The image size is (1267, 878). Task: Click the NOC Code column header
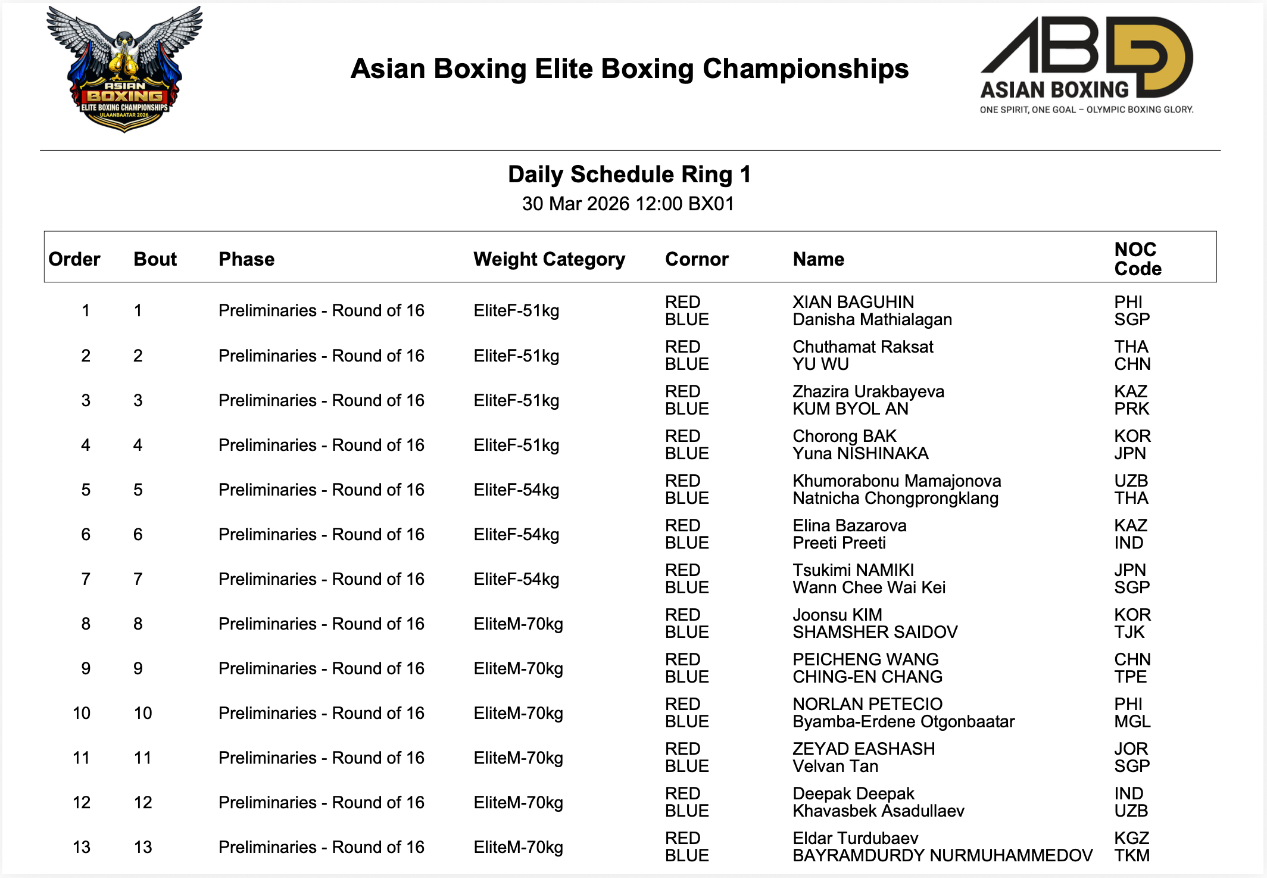click(1137, 259)
